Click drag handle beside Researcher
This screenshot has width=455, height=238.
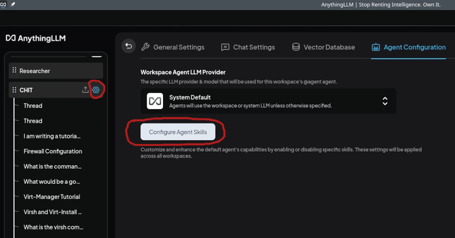[14, 70]
